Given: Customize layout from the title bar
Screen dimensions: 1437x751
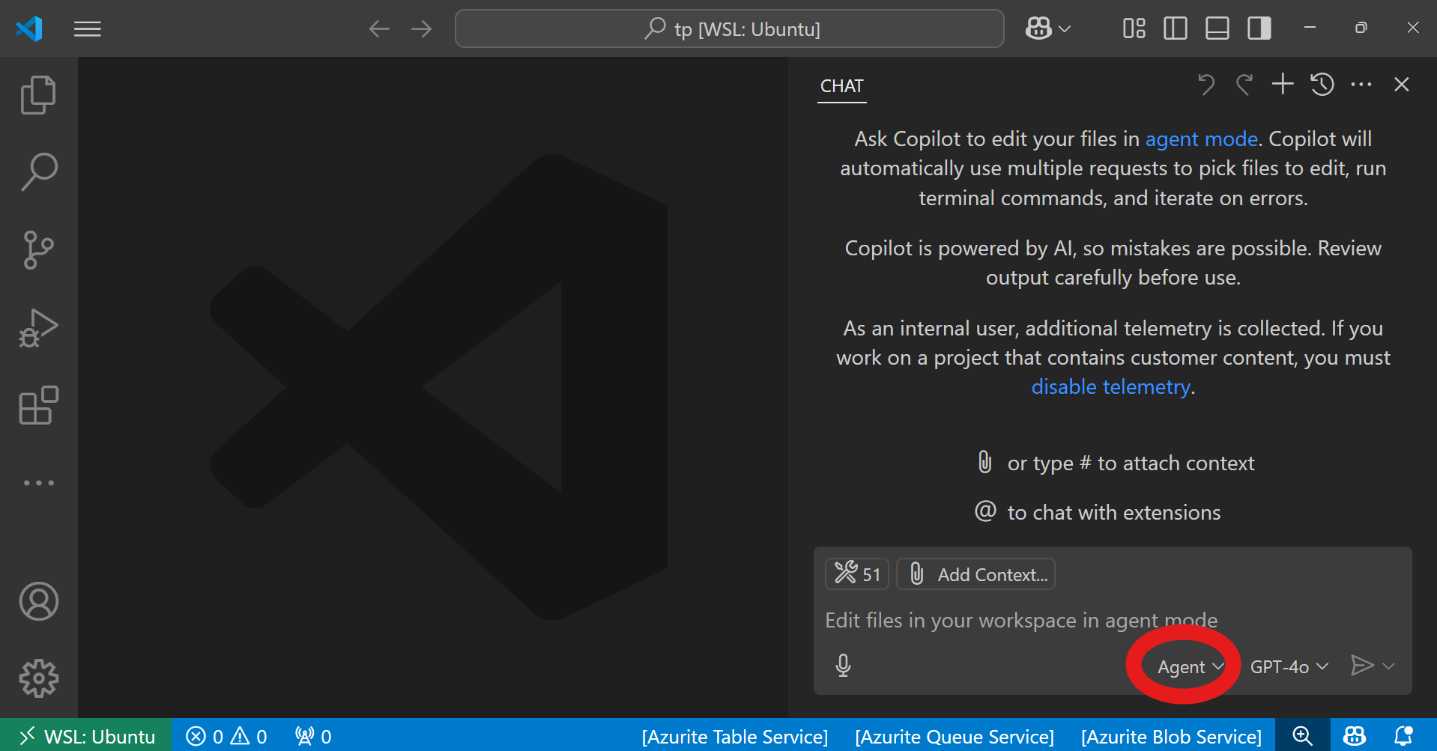Looking at the screenshot, I should pos(1134,29).
